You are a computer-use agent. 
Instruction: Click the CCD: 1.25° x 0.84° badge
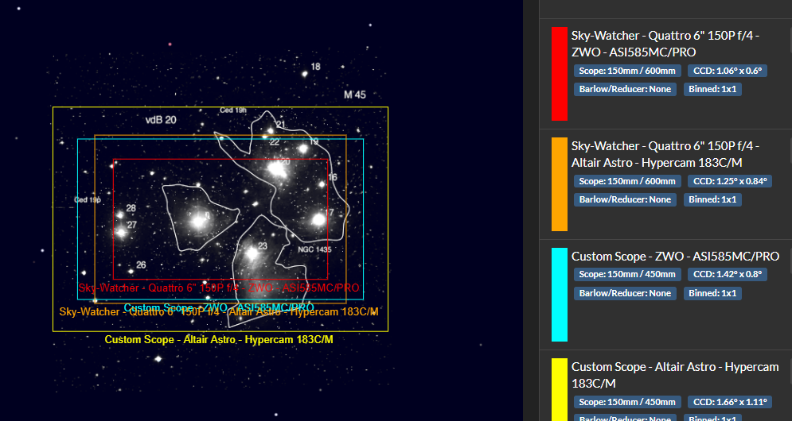[x=730, y=181]
